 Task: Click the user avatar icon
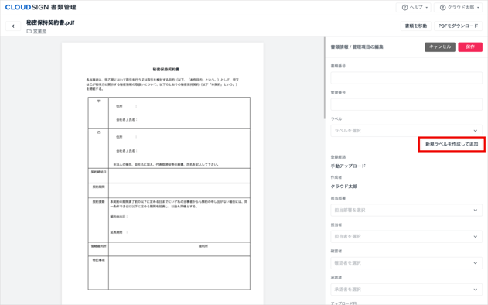click(442, 8)
